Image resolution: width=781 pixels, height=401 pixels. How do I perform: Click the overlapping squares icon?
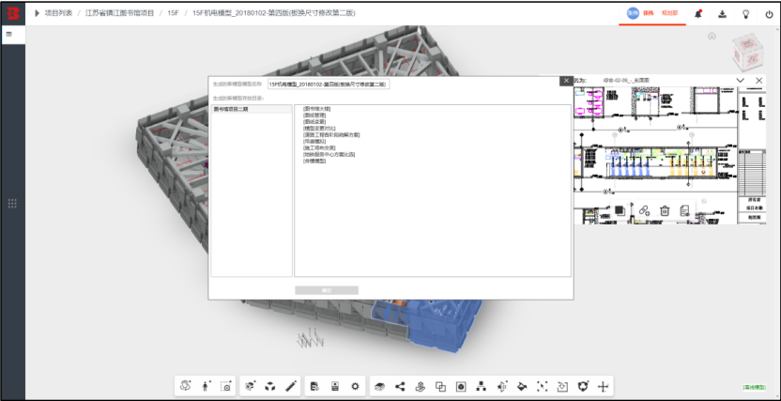point(440,386)
